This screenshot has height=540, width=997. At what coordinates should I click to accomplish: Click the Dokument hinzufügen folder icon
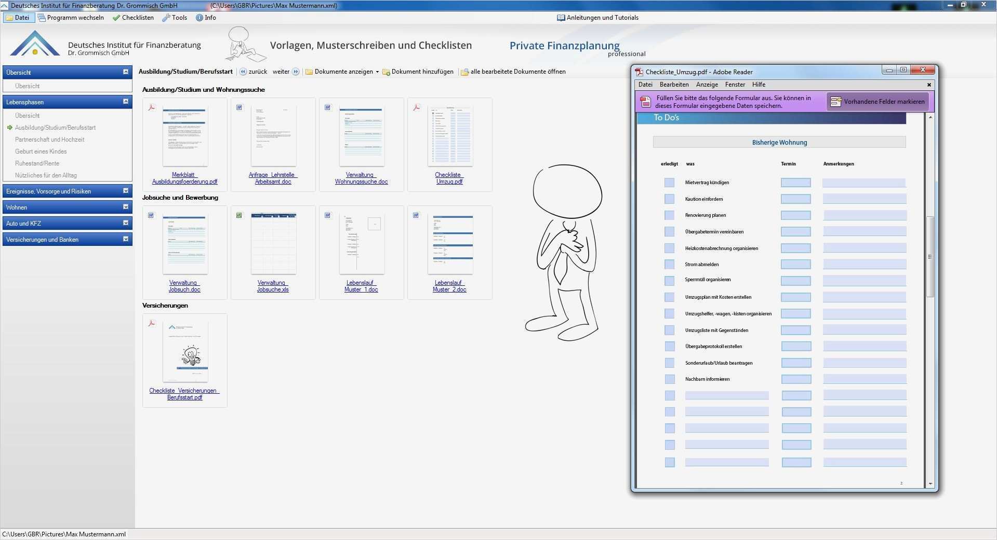[386, 72]
